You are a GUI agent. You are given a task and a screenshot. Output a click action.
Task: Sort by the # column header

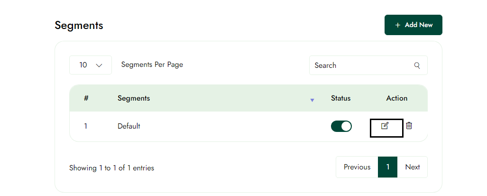pyautogui.click(x=86, y=98)
